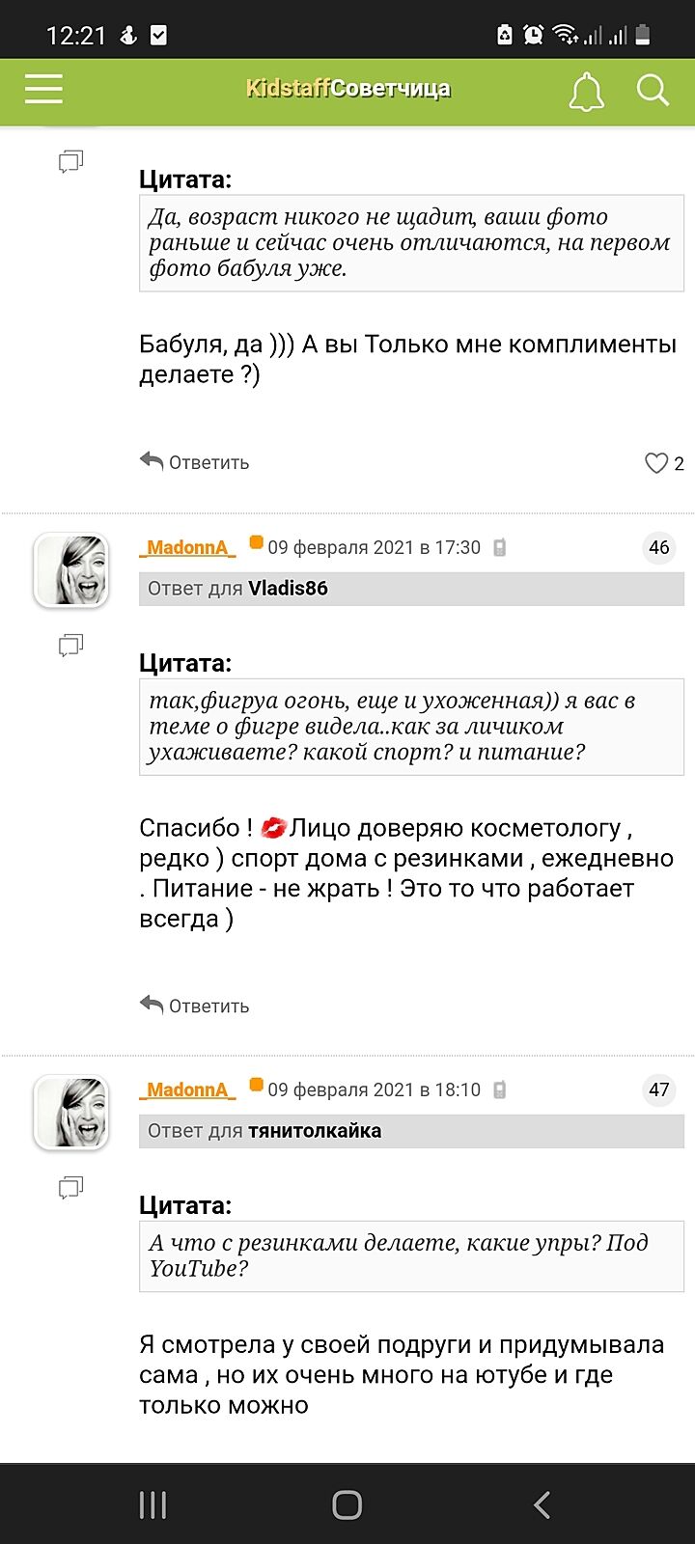Image resolution: width=695 pixels, height=1544 pixels.
Task: Like the comment with 2 hearts
Action: tap(656, 463)
